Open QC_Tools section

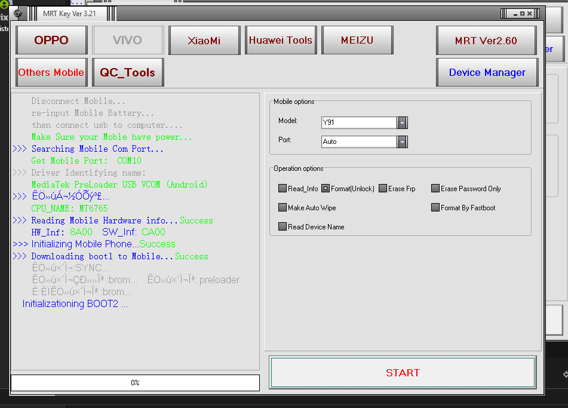coord(127,72)
